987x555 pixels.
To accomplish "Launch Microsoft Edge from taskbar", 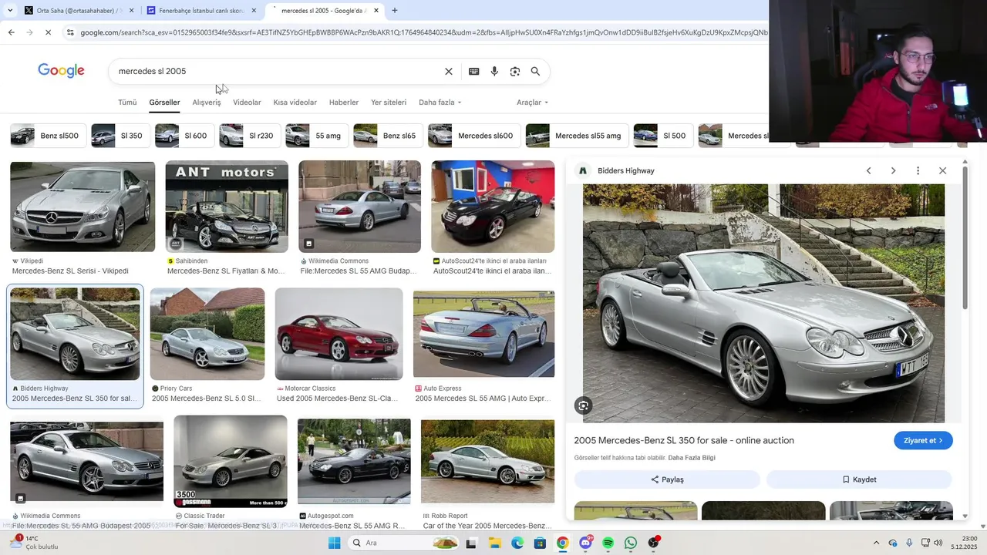I will [517, 543].
